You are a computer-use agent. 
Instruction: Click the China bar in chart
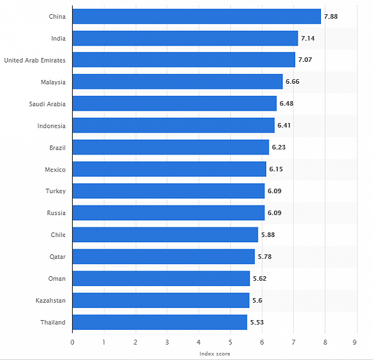coord(197,17)
